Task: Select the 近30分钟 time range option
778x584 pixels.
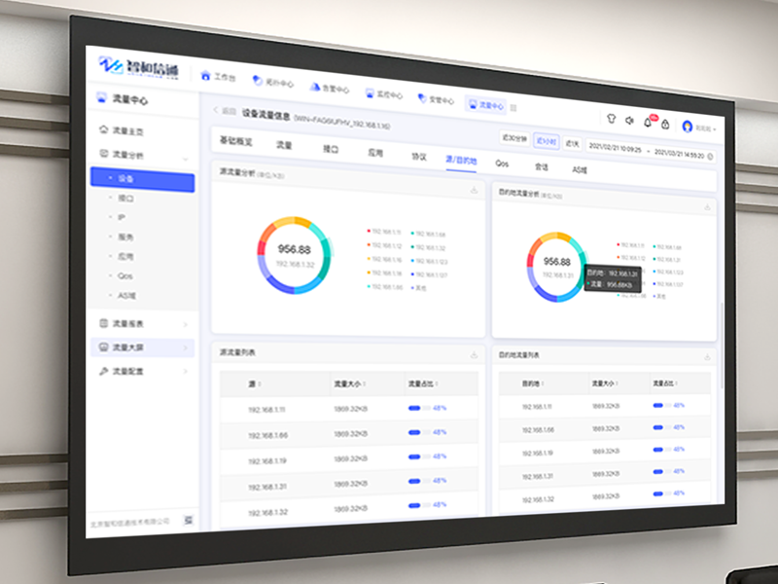Action: pyautogui.click(x=513, y=138)
